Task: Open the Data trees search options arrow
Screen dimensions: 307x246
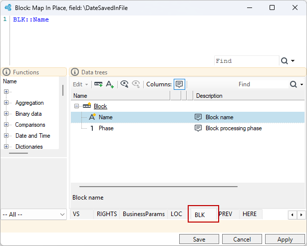Action: tap(302, 84)
